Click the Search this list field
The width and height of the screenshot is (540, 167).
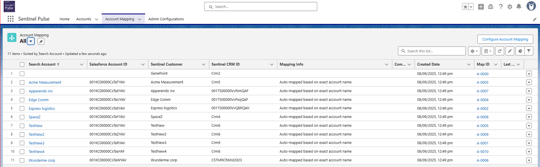[x=434, y=51]
